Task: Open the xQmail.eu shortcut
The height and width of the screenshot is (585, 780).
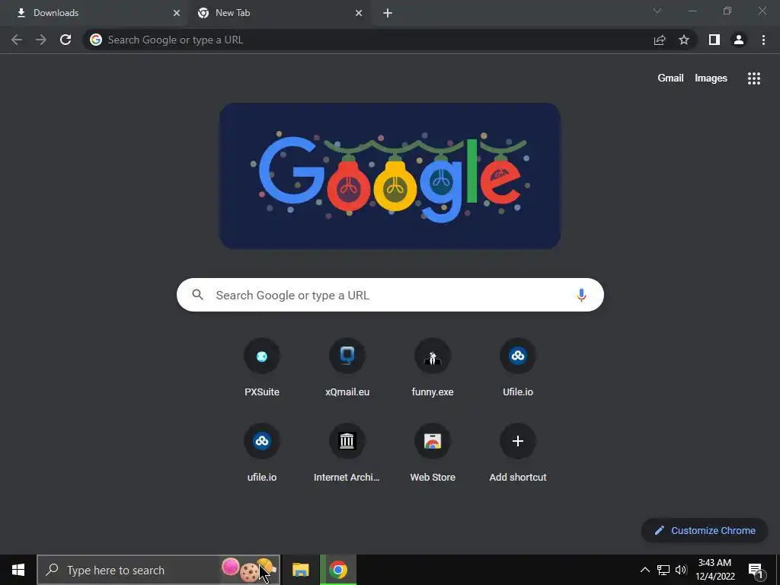Action: 347,367
